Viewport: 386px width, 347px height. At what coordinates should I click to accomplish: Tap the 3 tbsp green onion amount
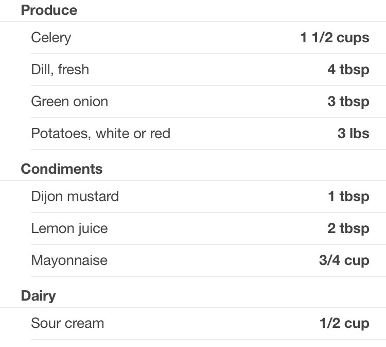pos(348,102)
